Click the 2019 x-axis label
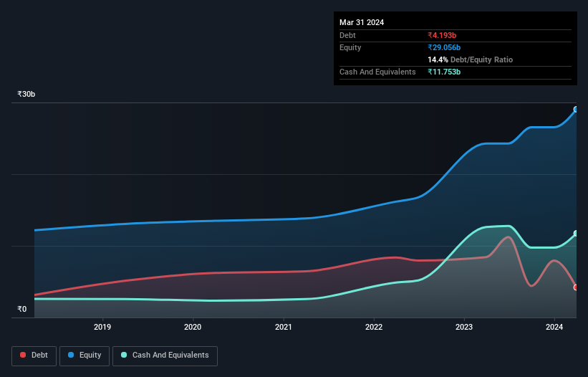 click(x=102, y=327)
